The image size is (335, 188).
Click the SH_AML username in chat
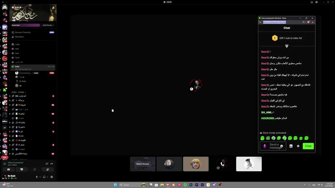point(267,113)
